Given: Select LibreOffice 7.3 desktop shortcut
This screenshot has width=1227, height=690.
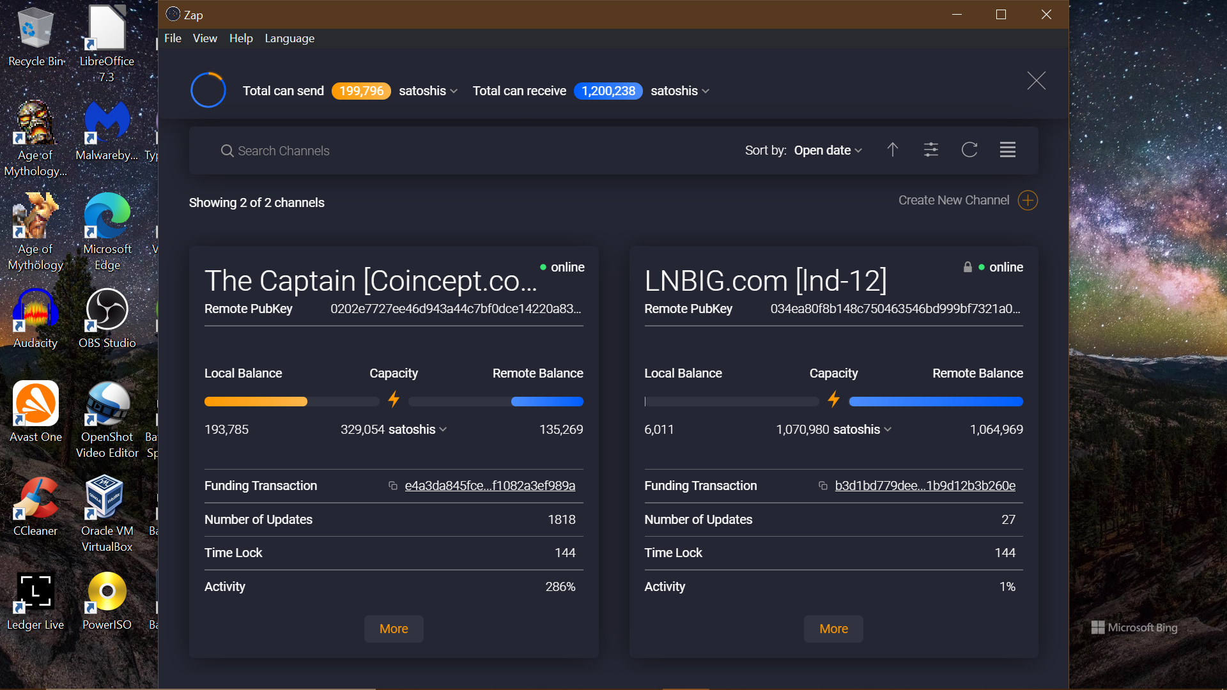Looking at the screenshot, I should [x=107, y=45].
